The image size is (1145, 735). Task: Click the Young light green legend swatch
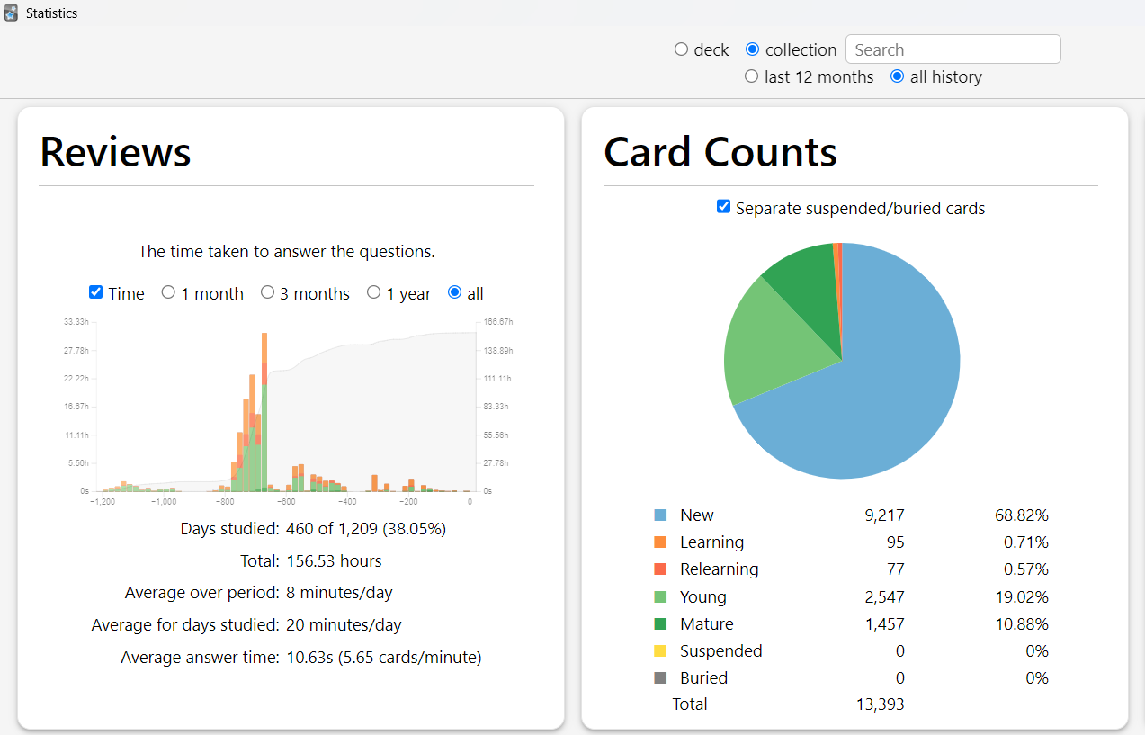coord(660,596)
